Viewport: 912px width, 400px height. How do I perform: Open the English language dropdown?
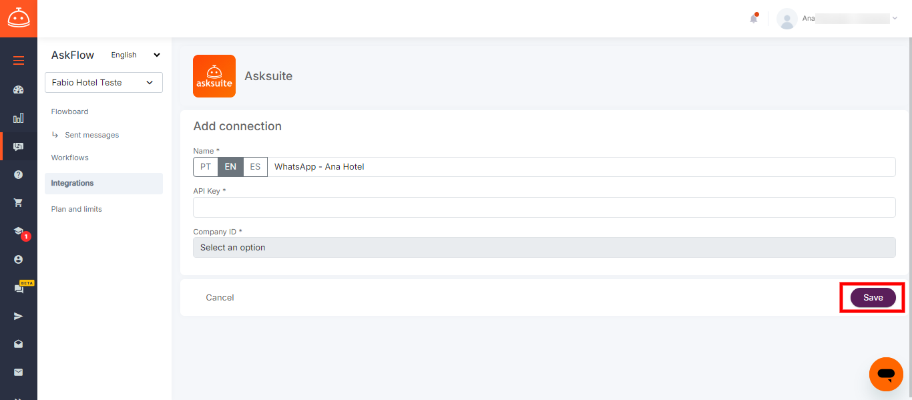click(x=136, y=55)
